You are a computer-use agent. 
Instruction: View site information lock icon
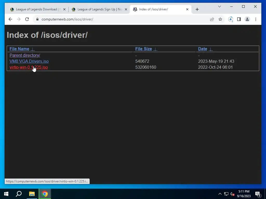pyautogui.click(x=37, y=19)
